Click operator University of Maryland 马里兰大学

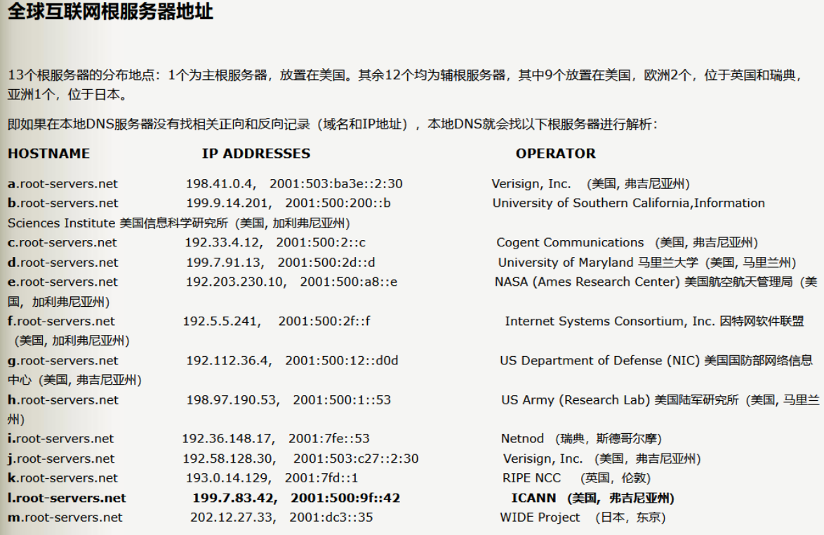pyautogui.click(x=598, y=263)
